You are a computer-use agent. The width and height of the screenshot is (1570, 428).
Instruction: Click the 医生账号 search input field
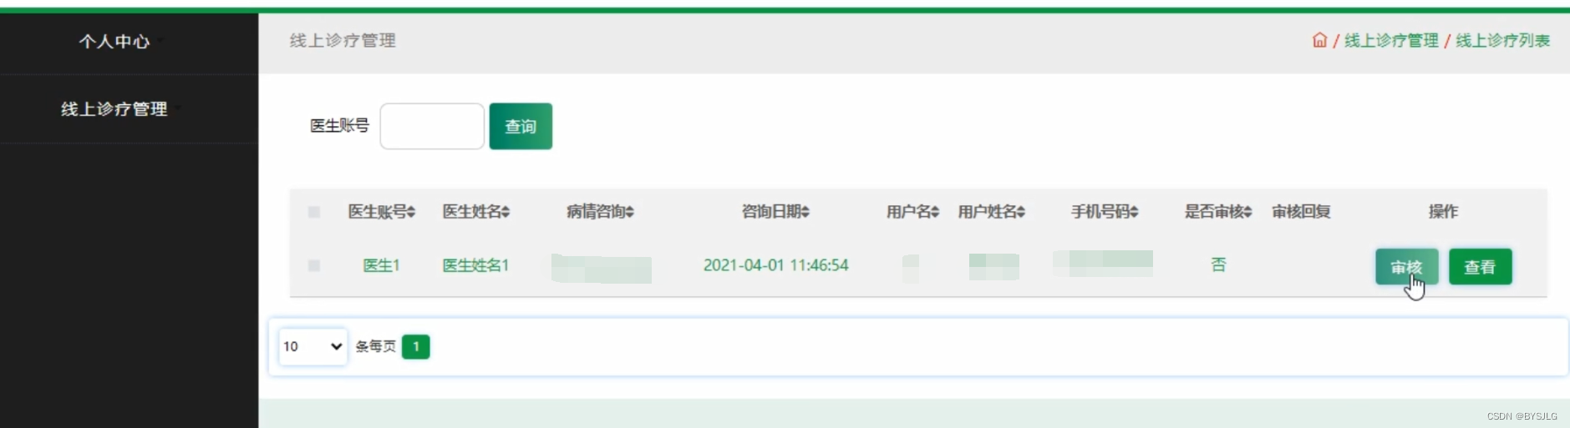[x=432, y=126]
